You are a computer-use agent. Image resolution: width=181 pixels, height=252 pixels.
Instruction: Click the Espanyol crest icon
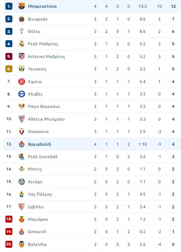(x=22, y=232)
